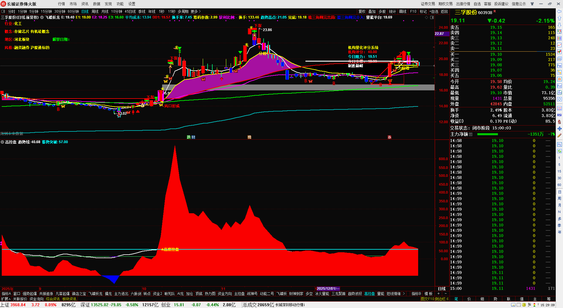Click the 财 event marker below the chart
The width and height of the screenshot is (563, 308).
[x=193, y=137]
